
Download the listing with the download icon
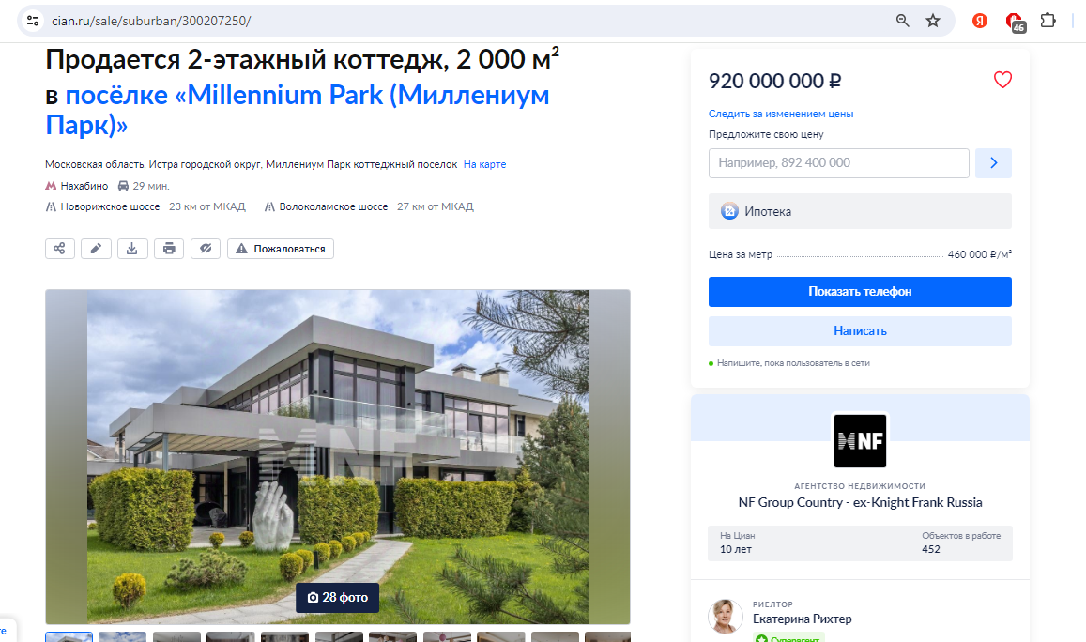[x=132, y=249]
